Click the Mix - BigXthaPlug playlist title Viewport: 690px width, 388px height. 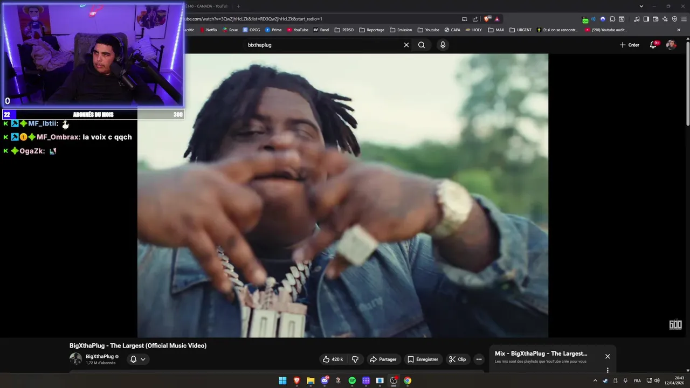[x=541, y=354]
